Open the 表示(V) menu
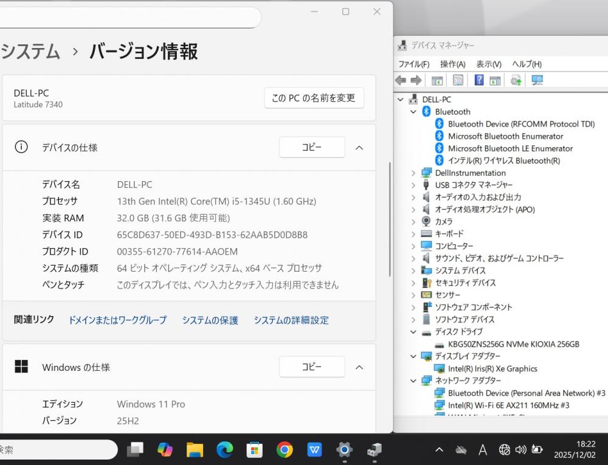Image resolution: width=608 pixels, height=465 pixels. (488, 64)
